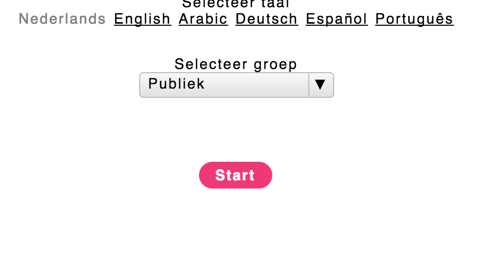Begin by clicking Start
The height and width of the screenshot is (272, 494).
(x=235, y=175)
